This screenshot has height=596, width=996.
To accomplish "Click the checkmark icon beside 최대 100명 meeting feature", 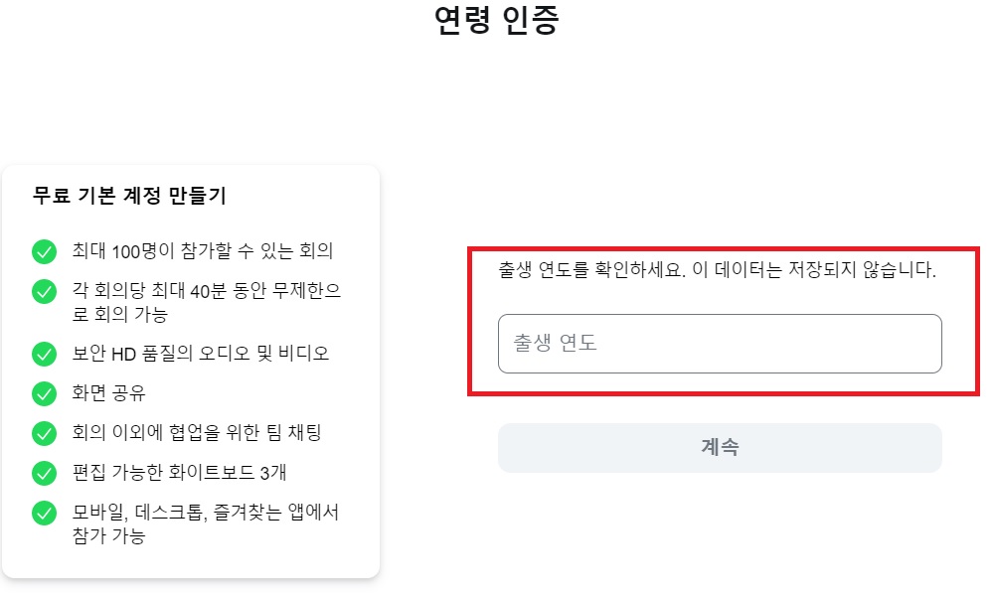I will (44, 253).
